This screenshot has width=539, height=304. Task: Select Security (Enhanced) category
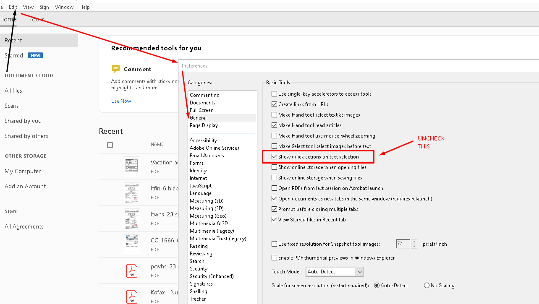[212, 276]
